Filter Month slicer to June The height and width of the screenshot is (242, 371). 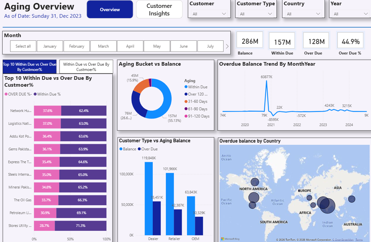[x=184, y=46]
